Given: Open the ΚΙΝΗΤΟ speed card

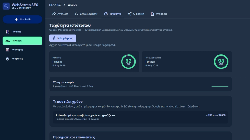Looking at the screenshot, I should pyautogui.click(x=94, y=62).
